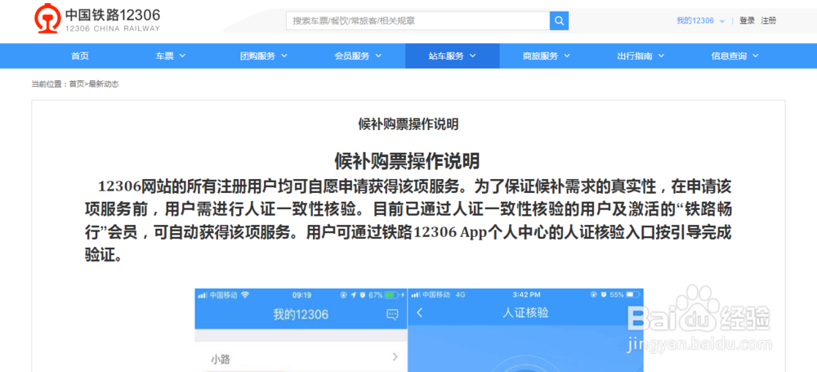Open the 小路 row chevron
The width and height of the screenshot is (817, 372).
pos(395,356)
